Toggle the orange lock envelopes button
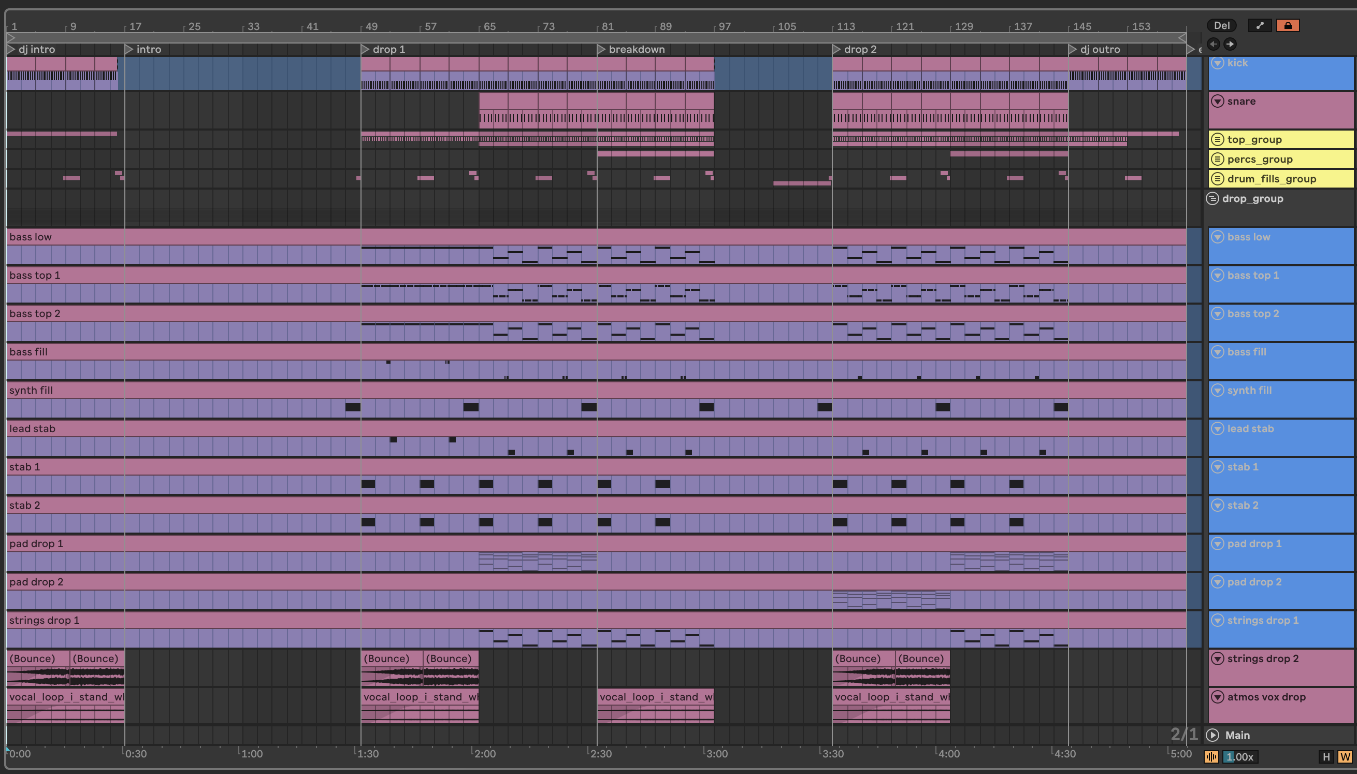The width and height of the screenshot is (1357, 774). pyautogui.click(x=1288, y=25)
